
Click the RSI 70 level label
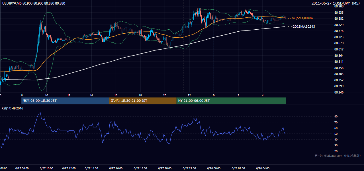pos(336,122)
